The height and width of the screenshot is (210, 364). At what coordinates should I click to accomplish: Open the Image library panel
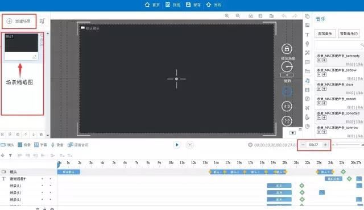click(x=307, y=26)
